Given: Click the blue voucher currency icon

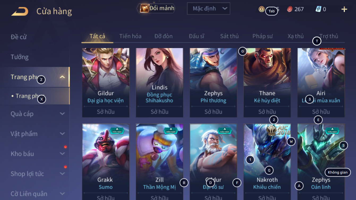Looking at the screenshot, I should pyautogui.click(x=318, y=9).
